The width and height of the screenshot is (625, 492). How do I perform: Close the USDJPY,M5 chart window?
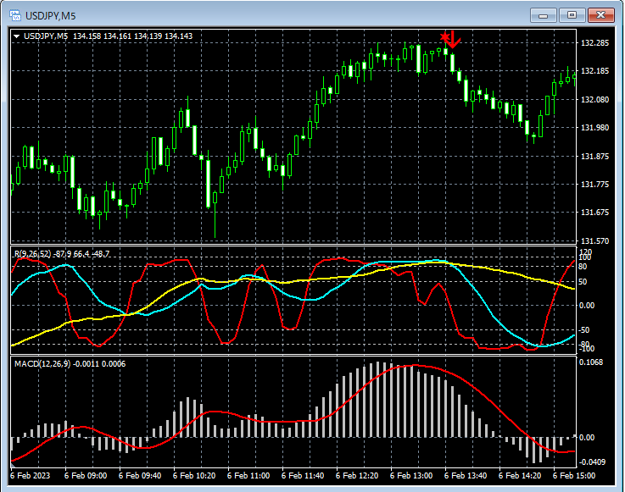point(600,15)
